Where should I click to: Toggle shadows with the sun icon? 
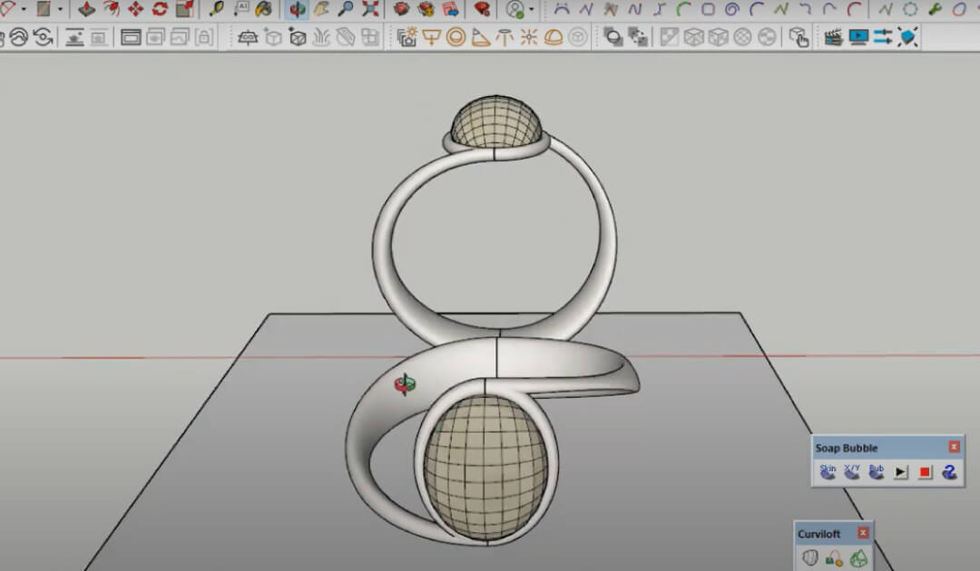click(528, 39)
